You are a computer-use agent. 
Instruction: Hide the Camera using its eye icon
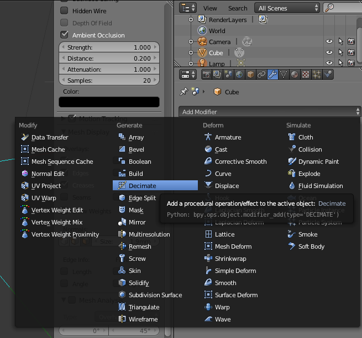tap(329, 41)
